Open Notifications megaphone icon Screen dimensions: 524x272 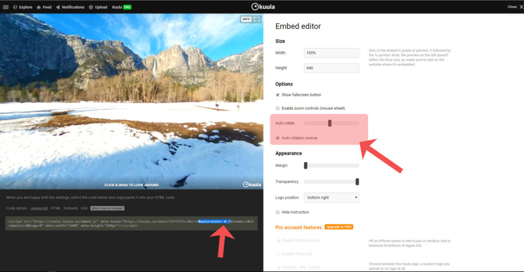pyautogui.click(x=57, y=7)
